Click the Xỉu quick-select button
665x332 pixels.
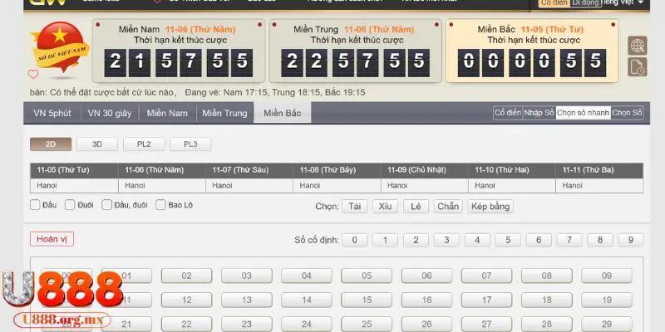tap(385, 207)
